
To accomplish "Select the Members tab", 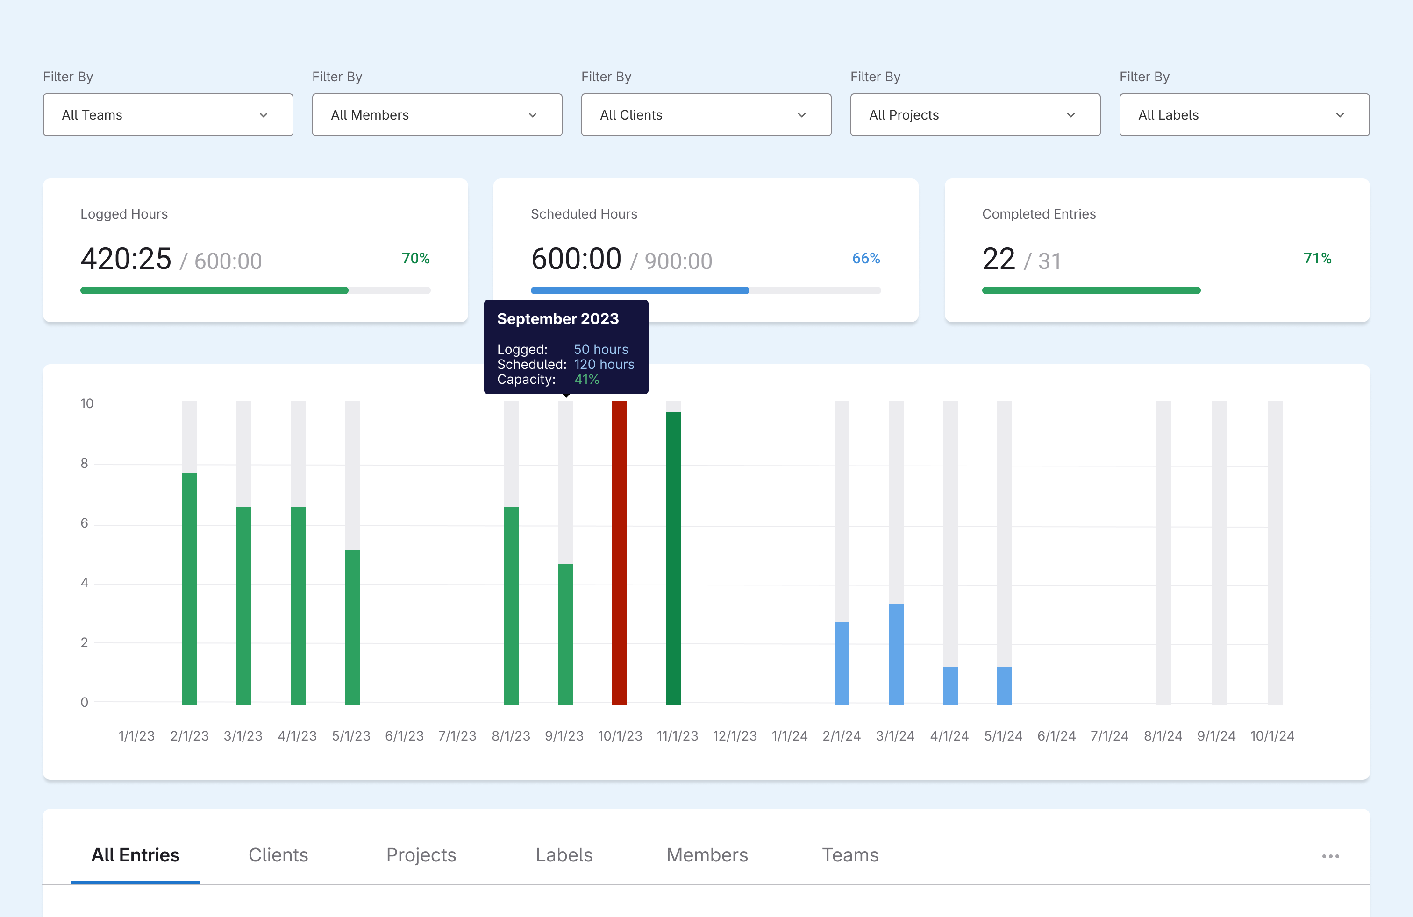I will tap(706, 855).
